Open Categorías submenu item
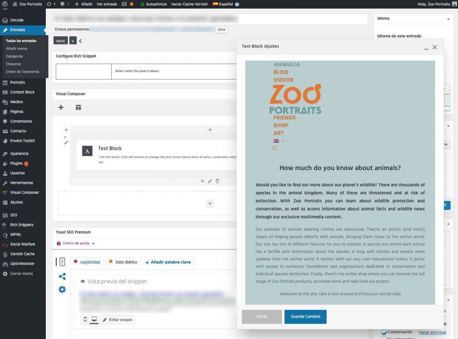The width and height of the screenshot is (458, 339). (x=14, y=56)
